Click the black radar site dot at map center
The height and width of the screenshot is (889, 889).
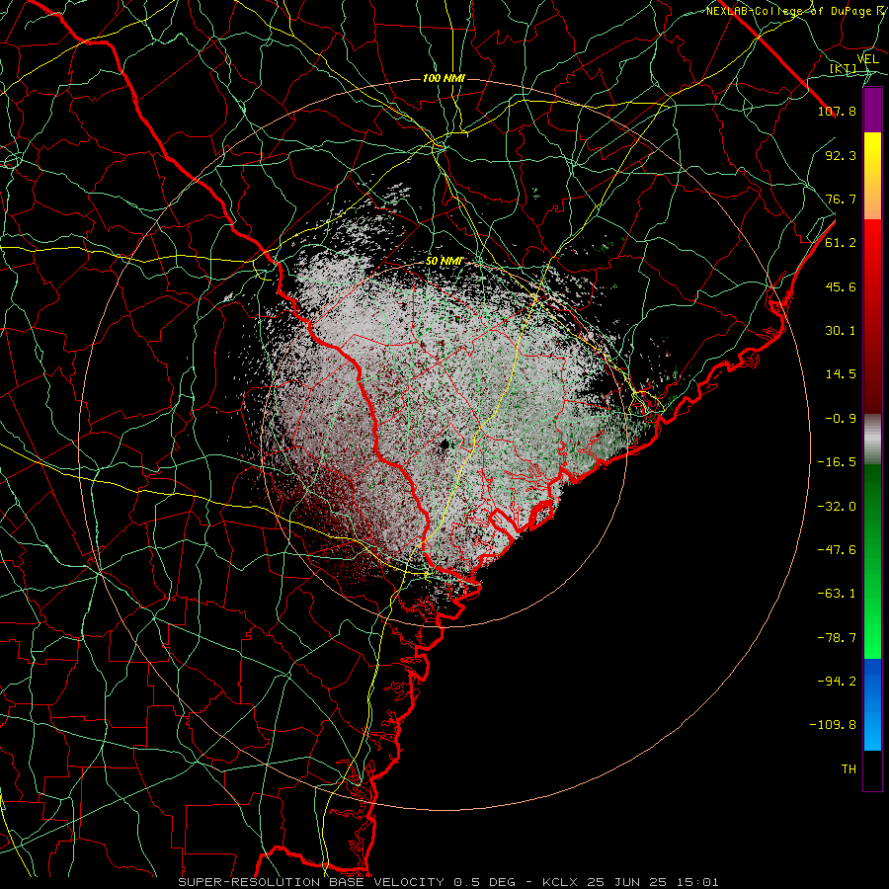pos(444,445)
